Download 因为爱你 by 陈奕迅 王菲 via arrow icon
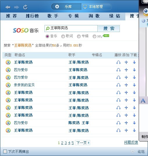This screenshot has width=148, height=156. pyautogui.click(x=134, y=123)
